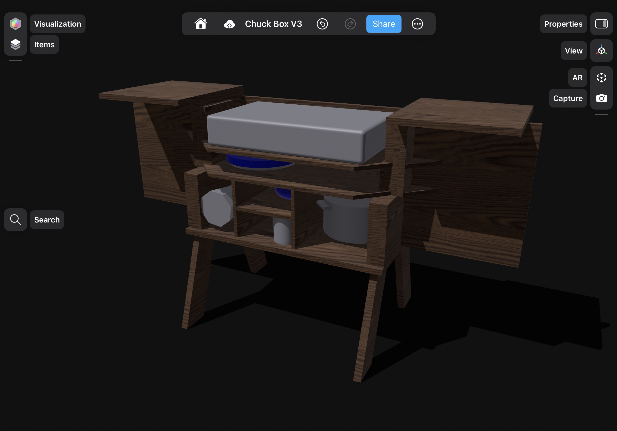This screenshot has height=431, width=617.
Task: Click the View orientation cube icon
Action: click(601, 51)
